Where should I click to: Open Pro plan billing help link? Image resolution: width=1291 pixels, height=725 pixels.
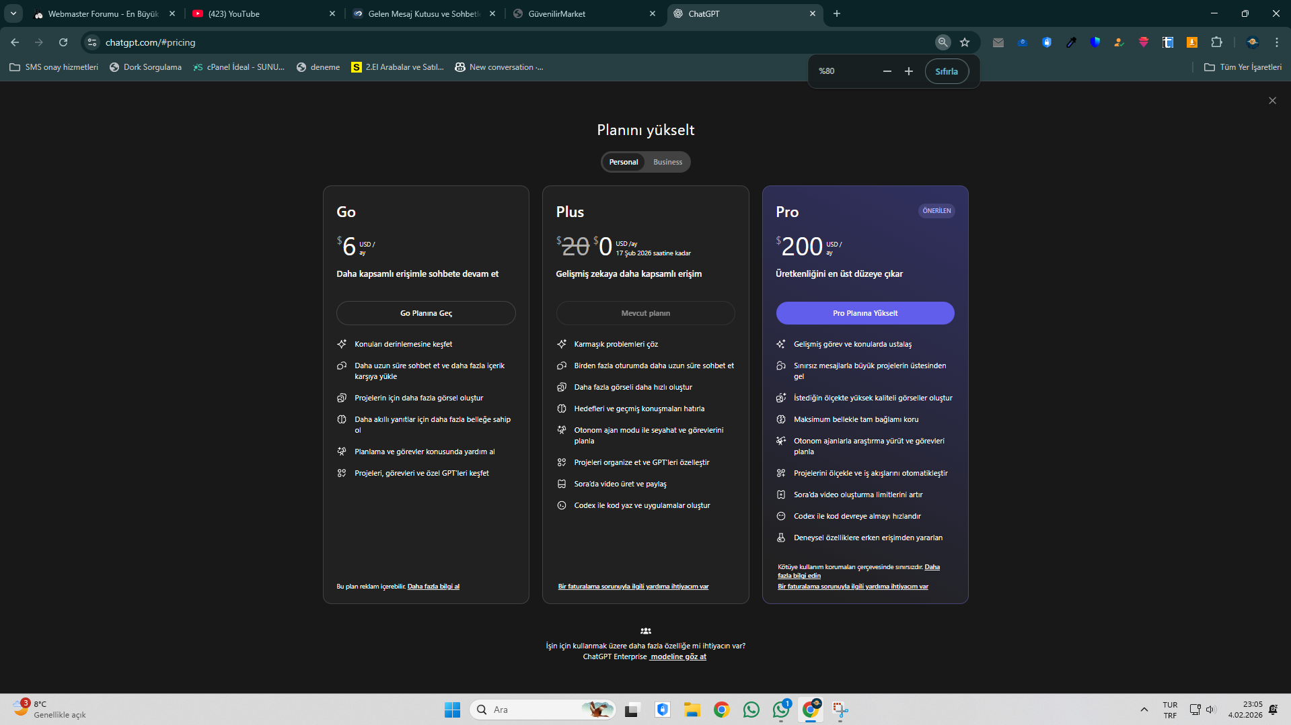tap(853, 587)
